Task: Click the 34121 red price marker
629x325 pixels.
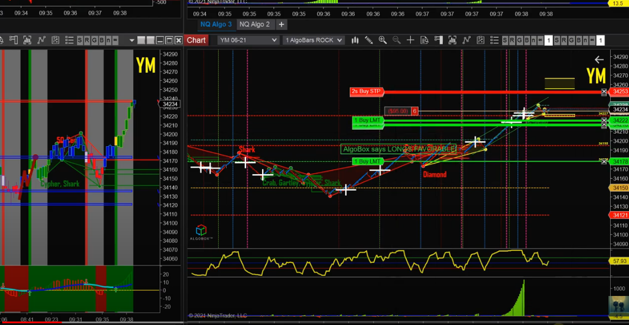Action: point(619,215)
